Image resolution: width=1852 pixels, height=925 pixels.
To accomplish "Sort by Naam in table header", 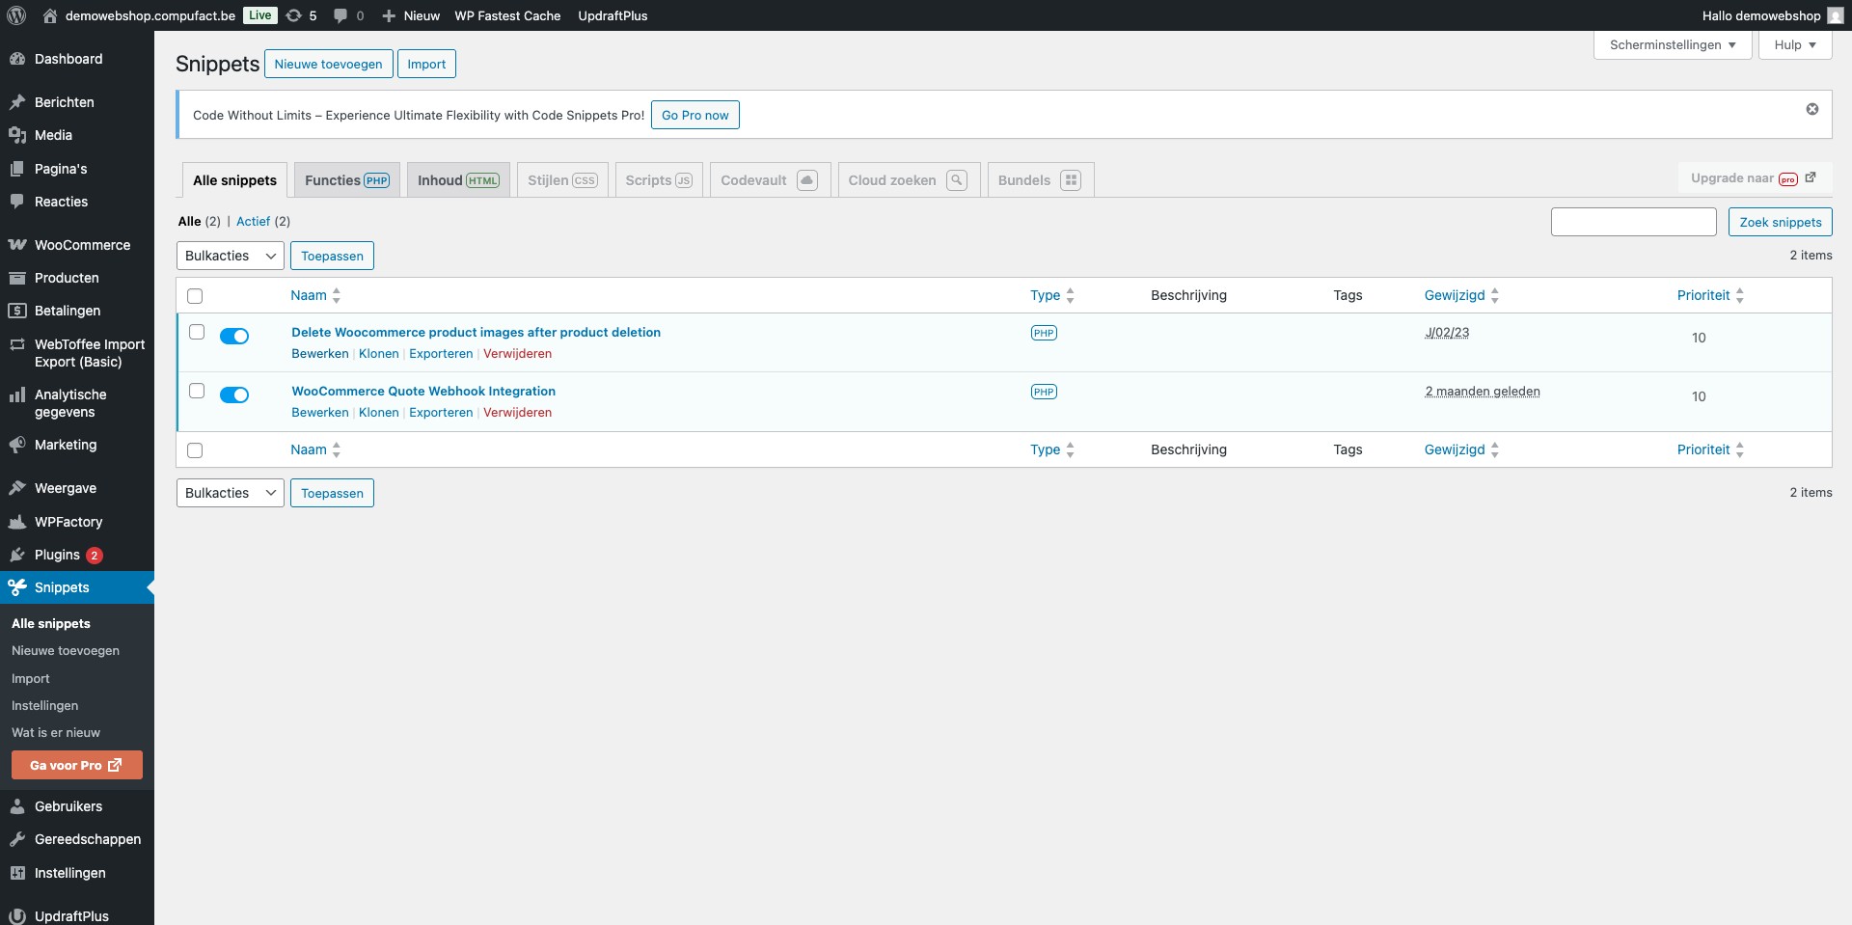I will point(315,295).
